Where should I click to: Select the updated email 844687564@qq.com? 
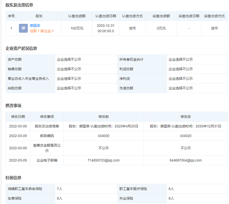pos(185,160)
